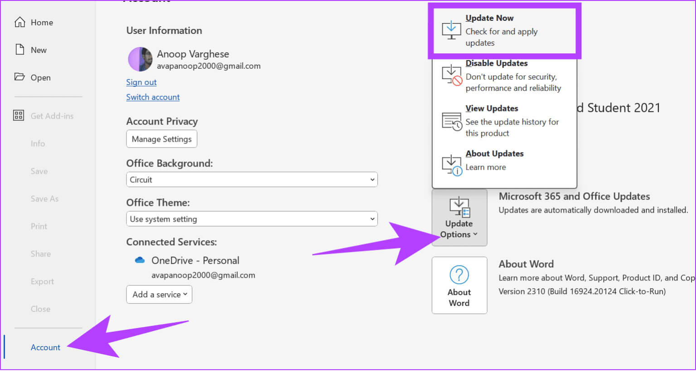
Task: Click the View Updates history icon
Action: (x=452, y=121)
